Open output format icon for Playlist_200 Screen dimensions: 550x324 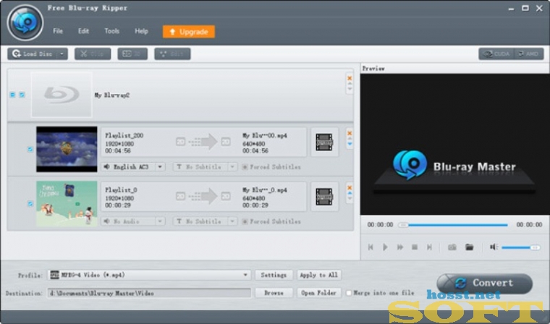[x=324, y=142]
